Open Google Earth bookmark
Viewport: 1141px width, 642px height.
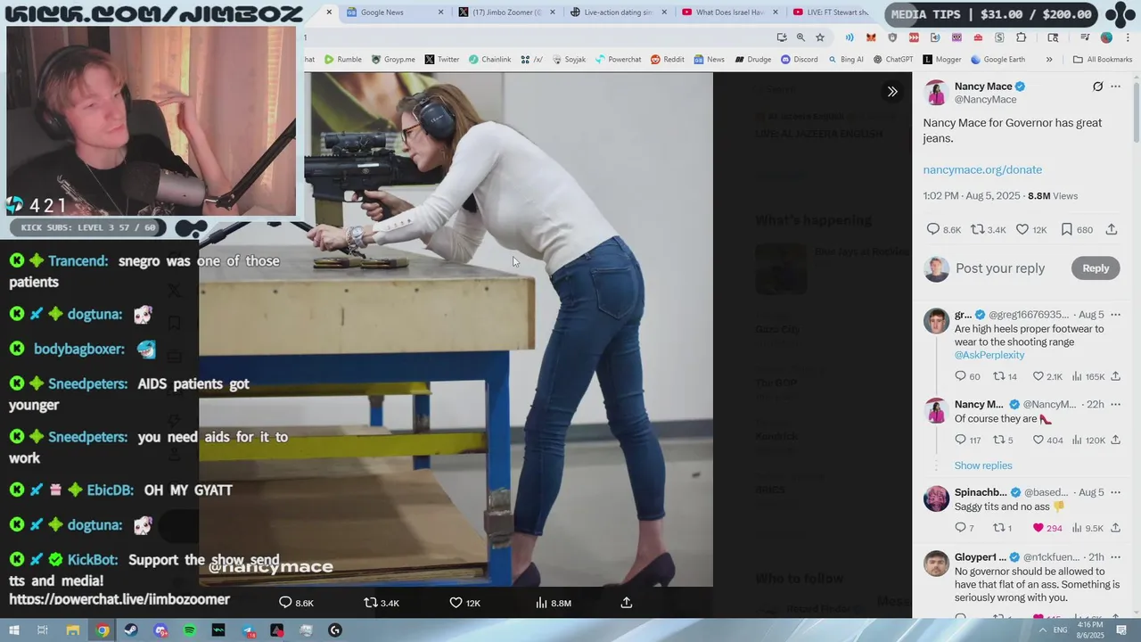coord(997,60)
